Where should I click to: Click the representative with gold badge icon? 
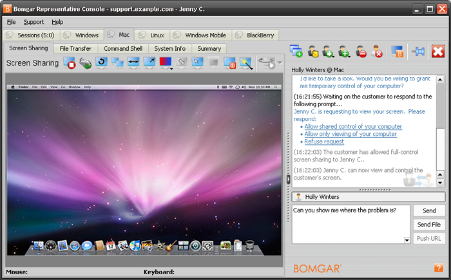[313, 51]
